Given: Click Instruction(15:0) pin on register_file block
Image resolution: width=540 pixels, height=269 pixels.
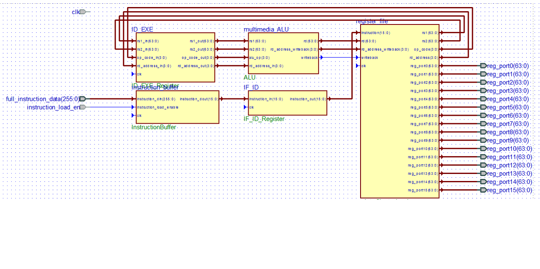Looking at the screenshot, I should 375,33.
